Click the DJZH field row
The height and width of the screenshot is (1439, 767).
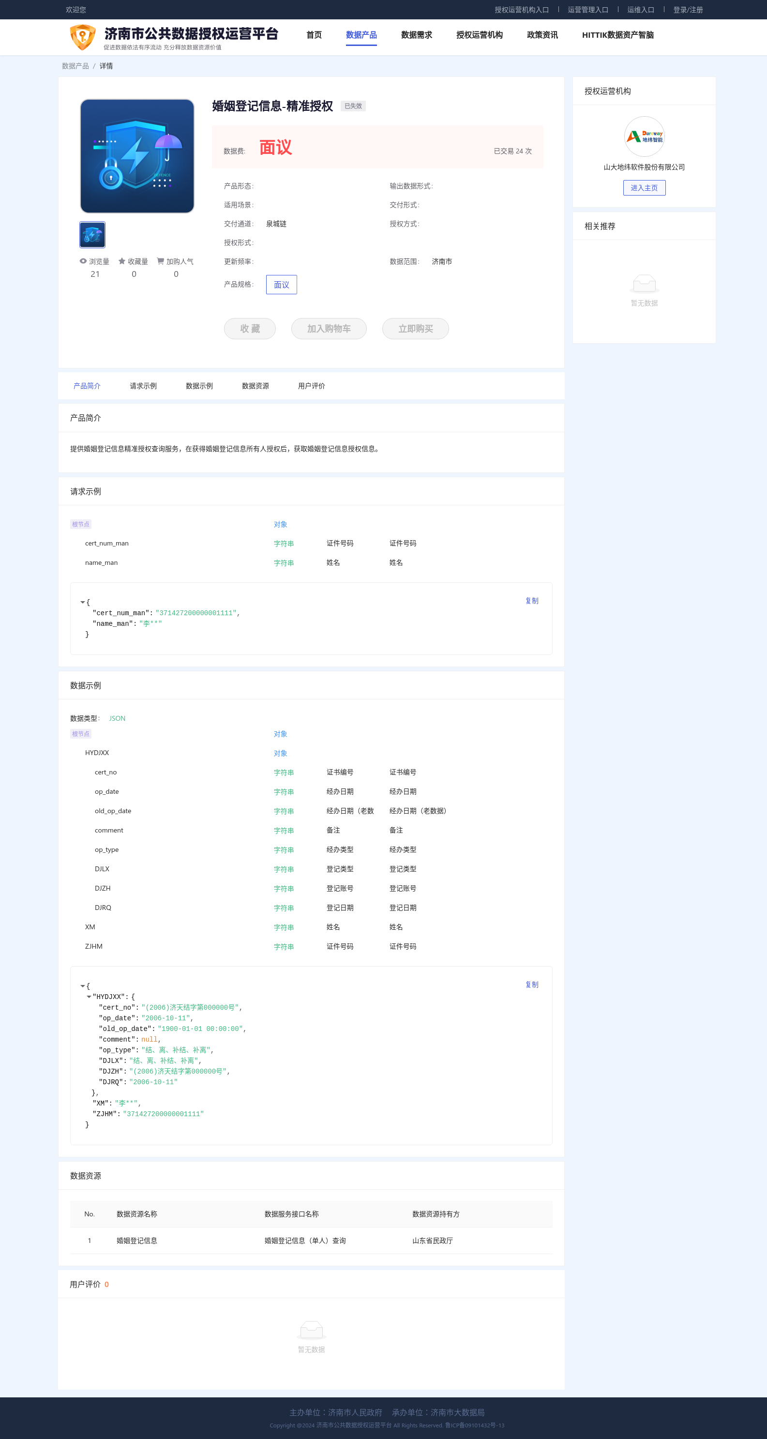coord(311,888)
